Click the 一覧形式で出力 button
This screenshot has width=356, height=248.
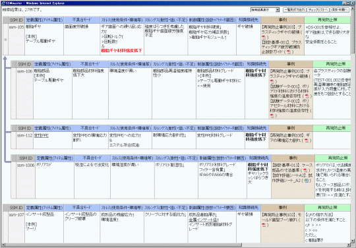(x=295, y=10)
